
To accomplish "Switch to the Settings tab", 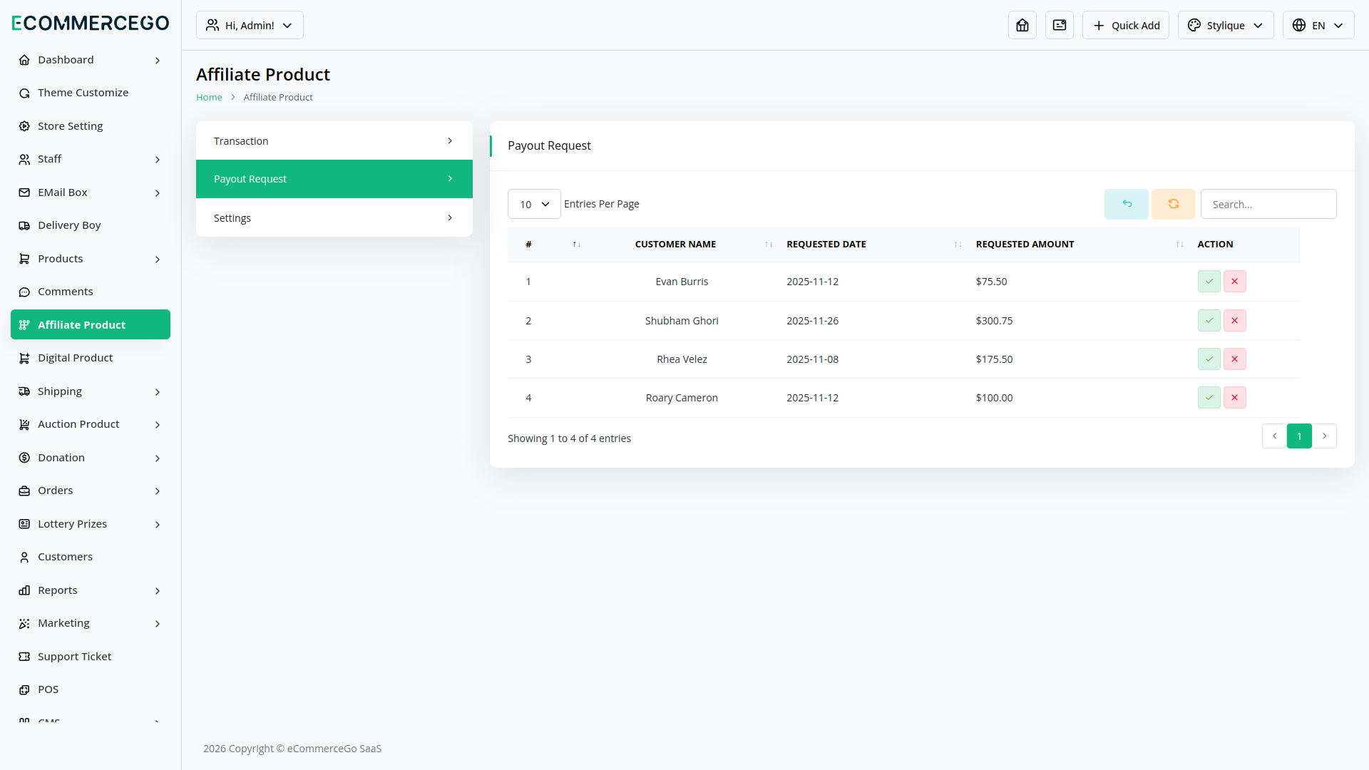I will [x=334, y=217].
